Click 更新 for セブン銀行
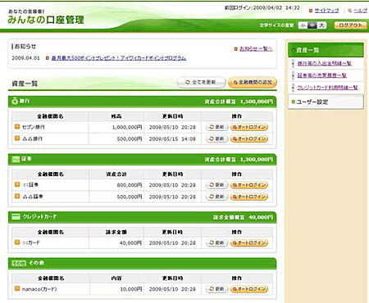369x303 pixels. [216, 127]
